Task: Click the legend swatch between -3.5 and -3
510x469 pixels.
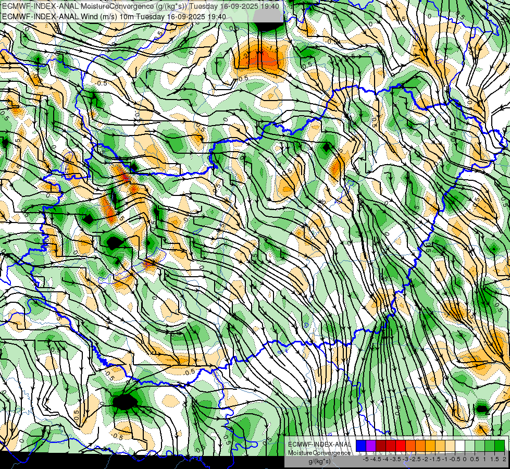Action: click(401, 446)
